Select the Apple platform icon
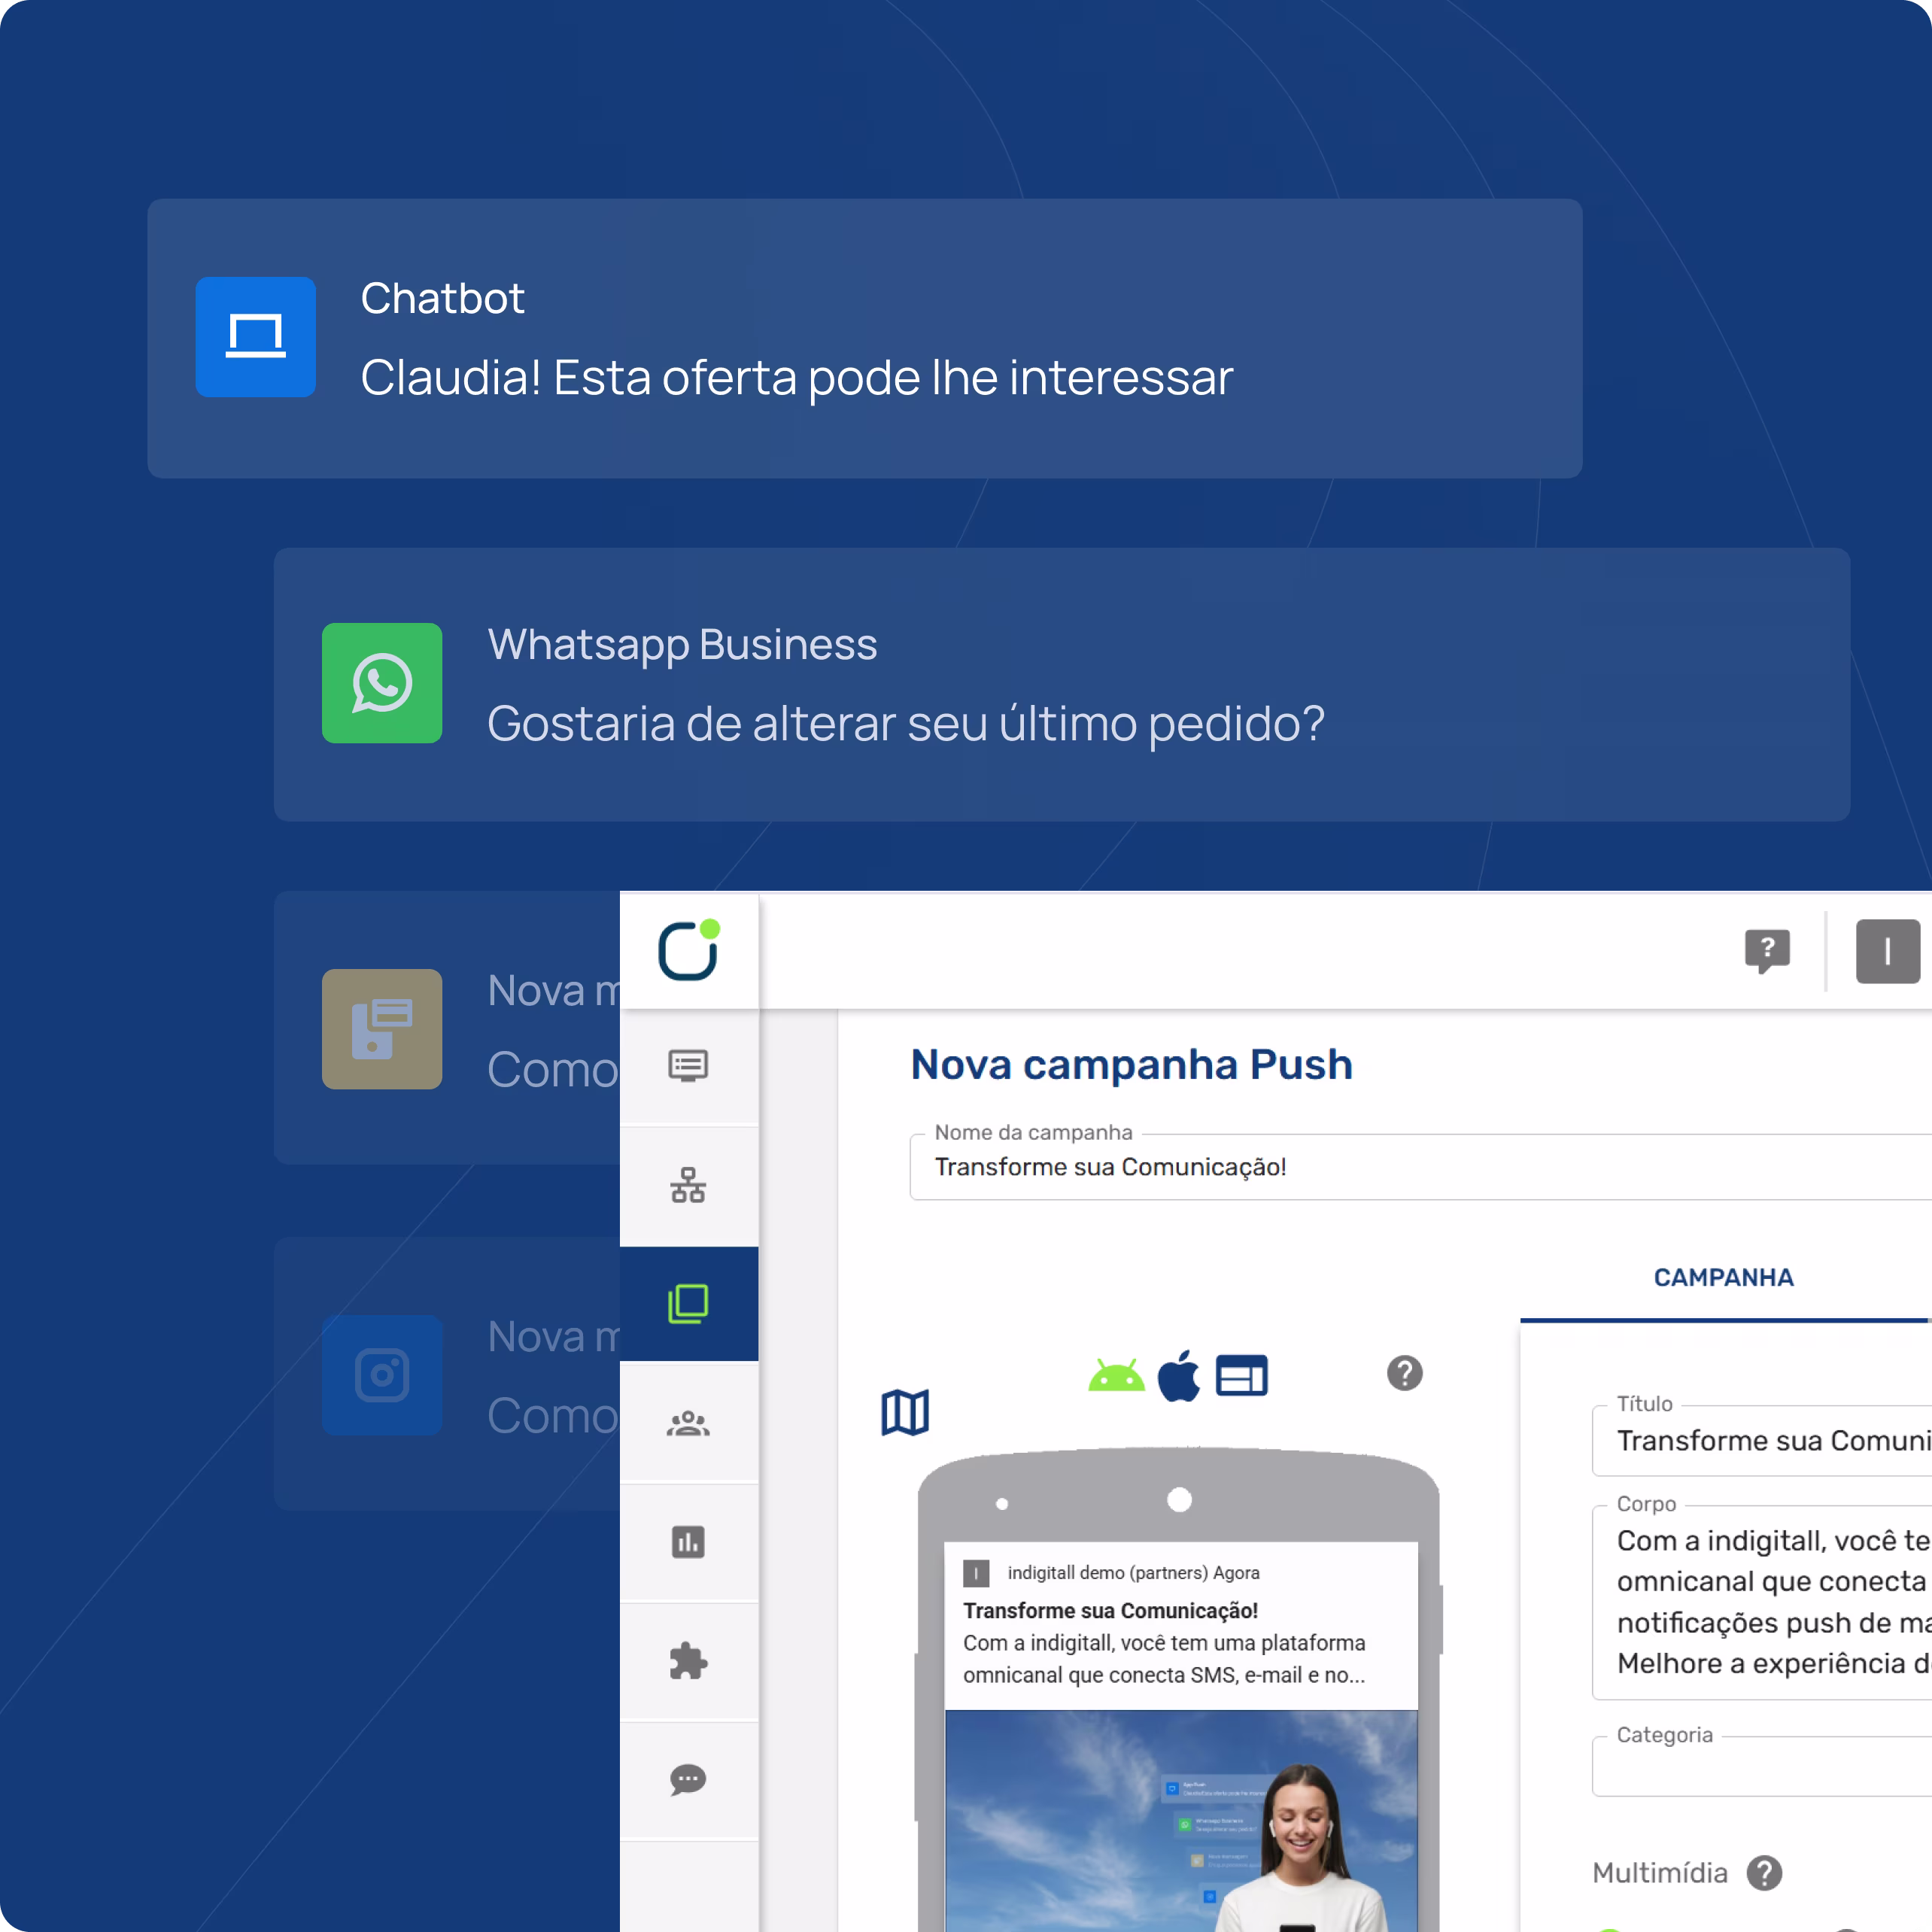This screenshot has height=1932, width=1932. click(1180, 1374)
